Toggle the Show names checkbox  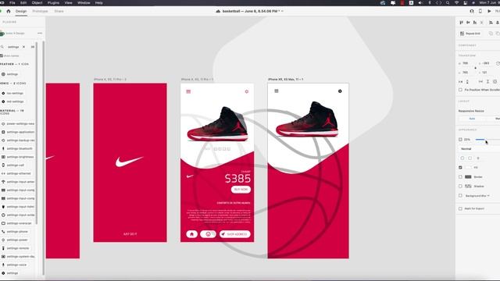click(2, 55)
